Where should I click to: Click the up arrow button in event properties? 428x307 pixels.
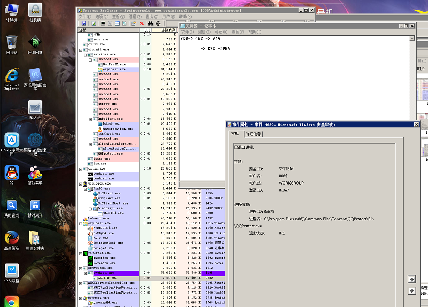coord(411,279)
